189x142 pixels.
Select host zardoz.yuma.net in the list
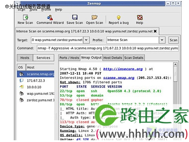[36, 100]
